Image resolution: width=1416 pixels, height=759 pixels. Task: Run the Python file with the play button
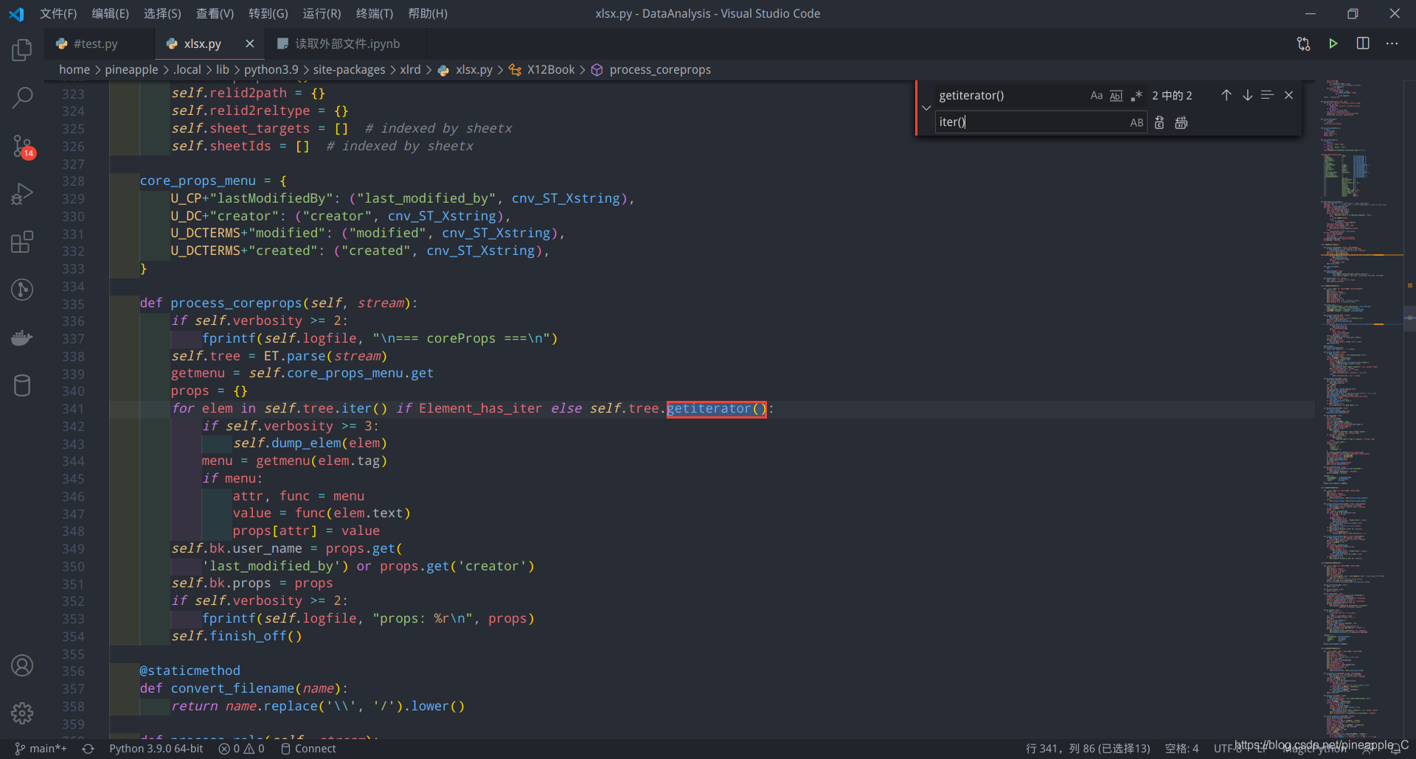click(x=1333, y=43)
